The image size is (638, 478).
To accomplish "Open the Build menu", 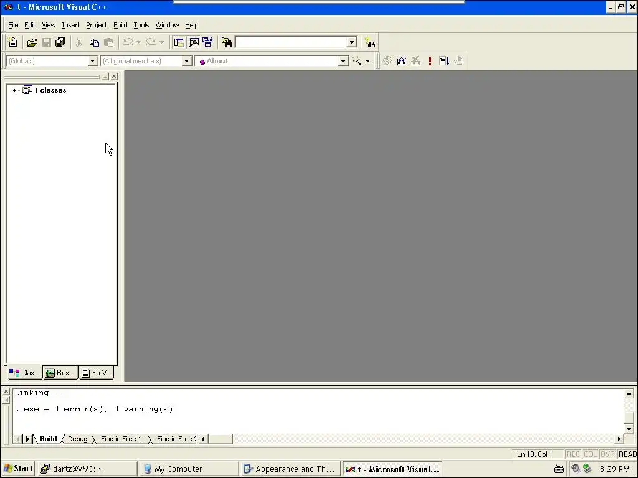I will click(x=120, y=25).
